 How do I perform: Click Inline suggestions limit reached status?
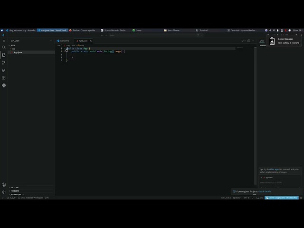pyautogui.click(x=282, y=198)
